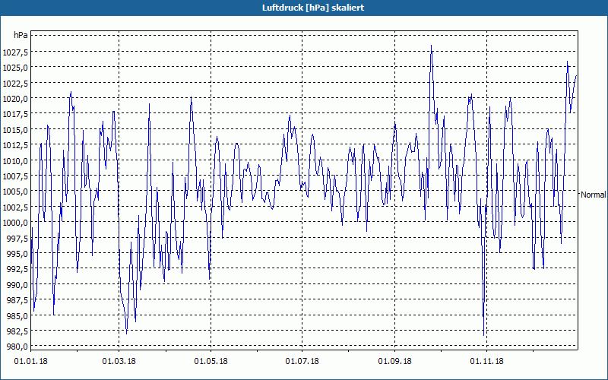
Task: Select the 995,0 pressure axis label
Action: pos(17,254)
